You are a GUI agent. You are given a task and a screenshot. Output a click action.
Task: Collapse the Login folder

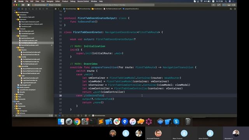[x=18, y=76]
